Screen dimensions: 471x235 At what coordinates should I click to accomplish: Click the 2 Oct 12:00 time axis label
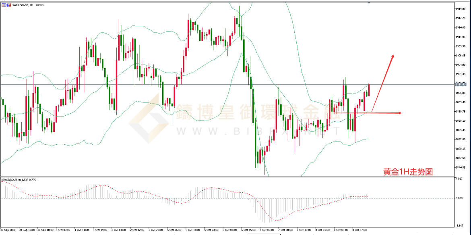pos(137,230)
